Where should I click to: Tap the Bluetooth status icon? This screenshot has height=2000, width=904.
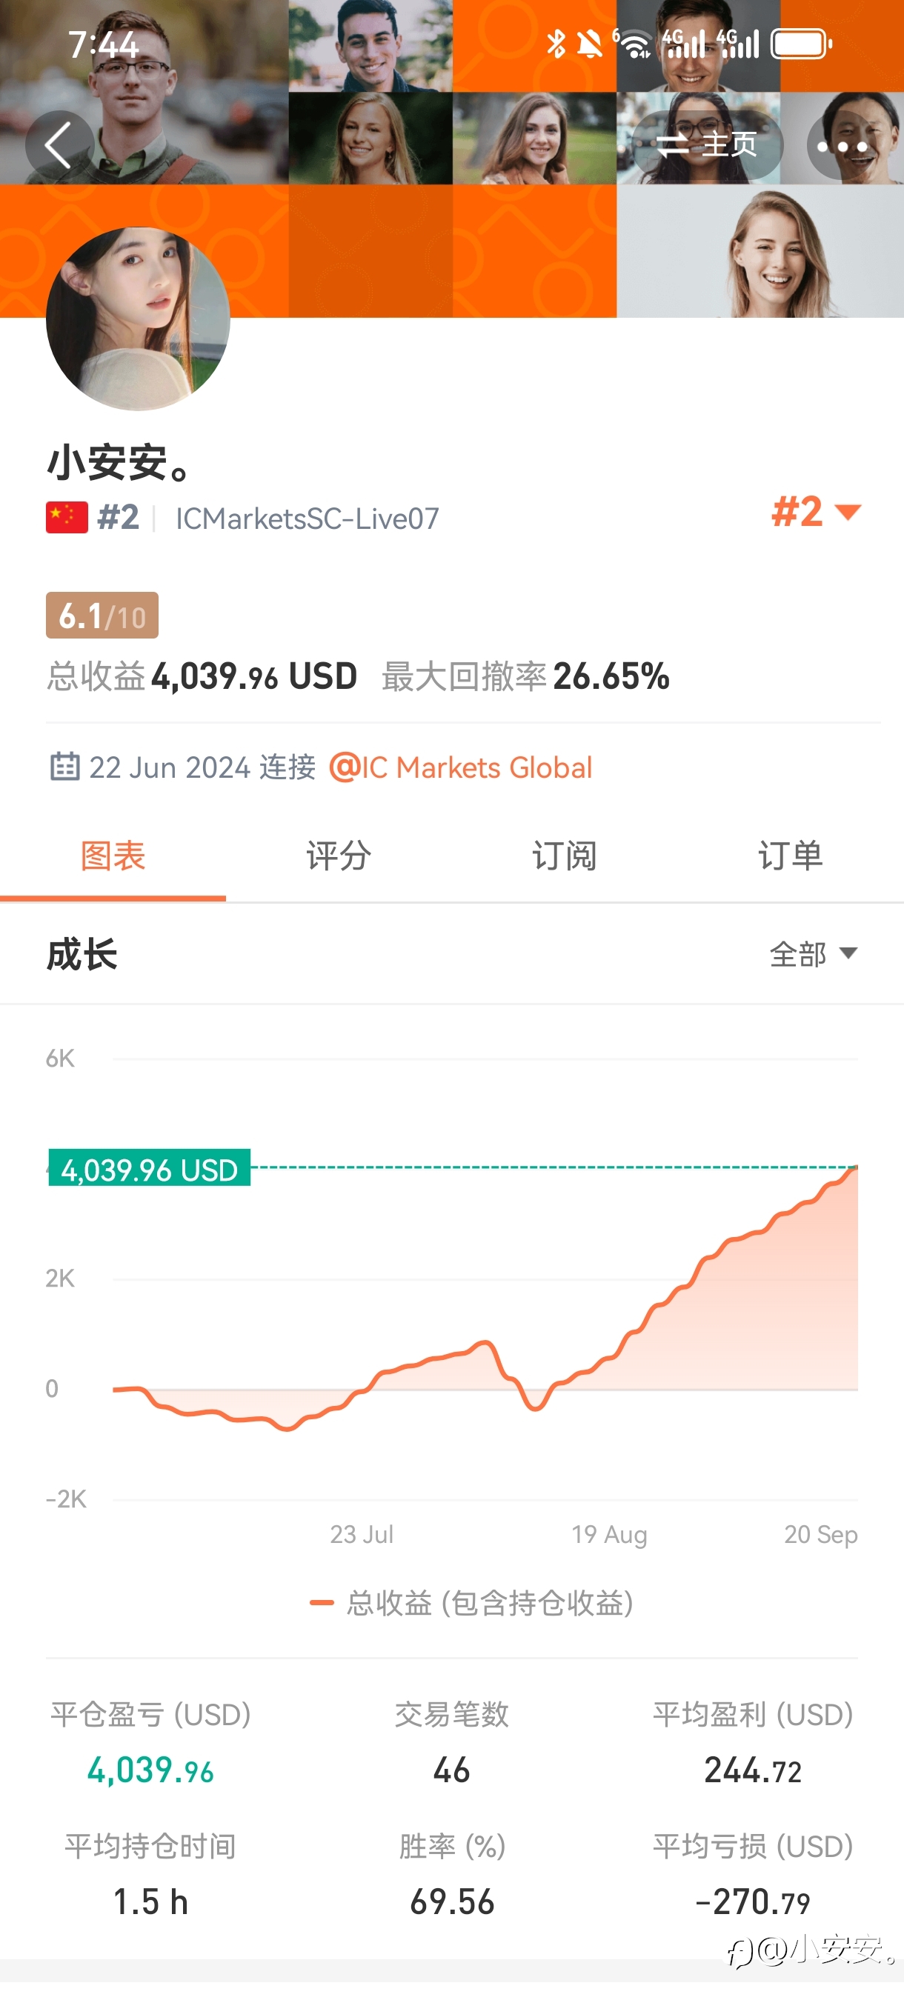click(556, 44)
